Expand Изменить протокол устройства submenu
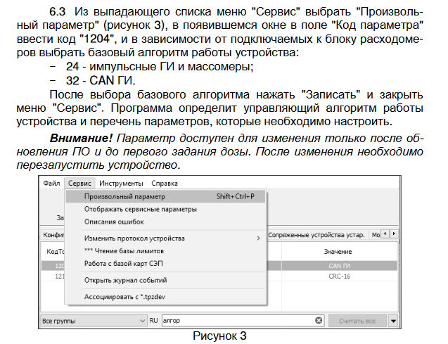 click(x=165, y=238)
